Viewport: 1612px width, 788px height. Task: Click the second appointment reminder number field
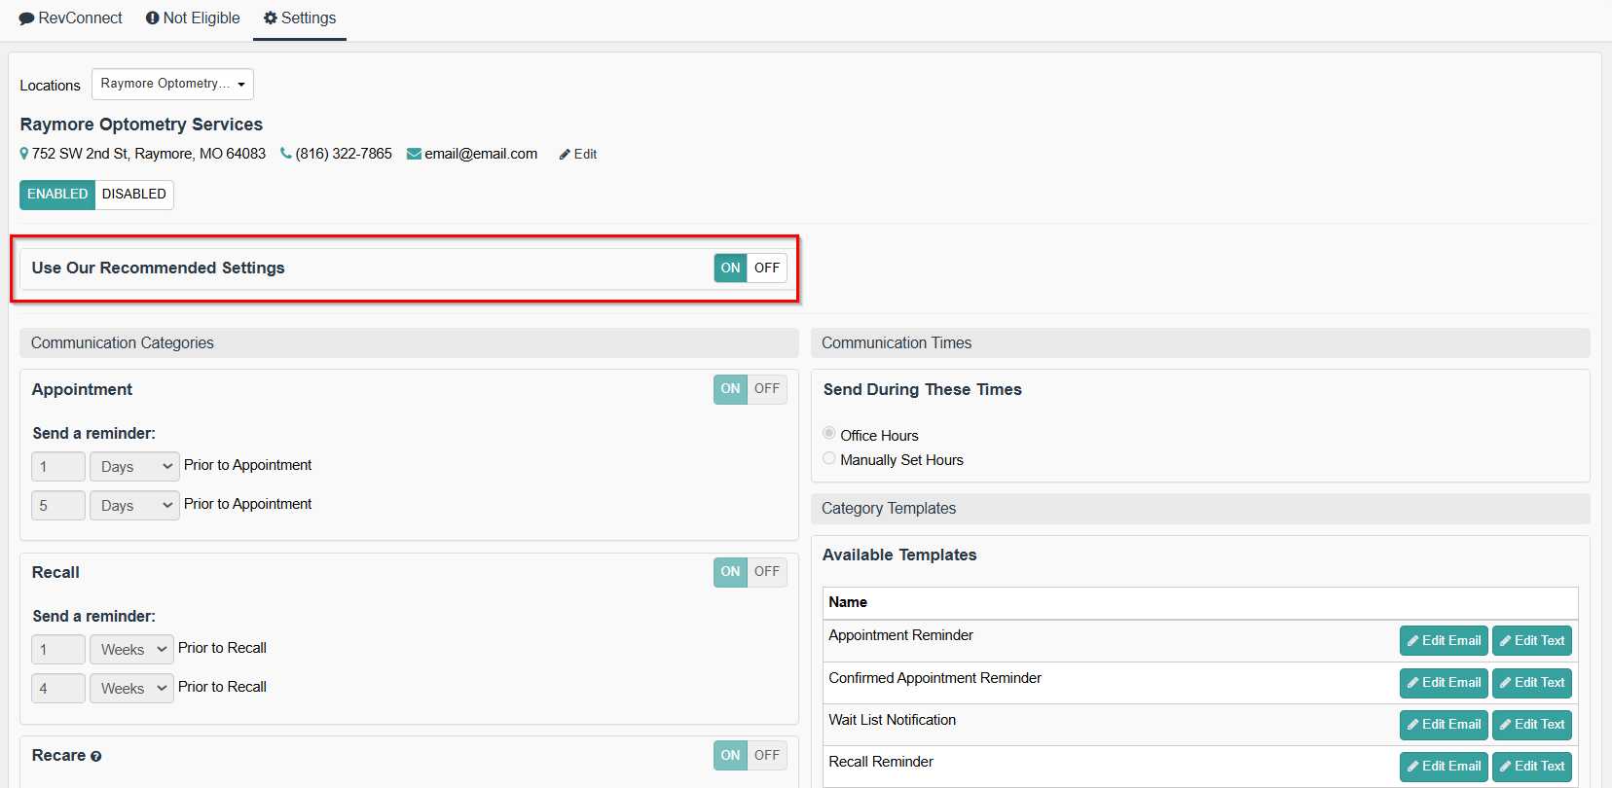(x=58, y=506)
